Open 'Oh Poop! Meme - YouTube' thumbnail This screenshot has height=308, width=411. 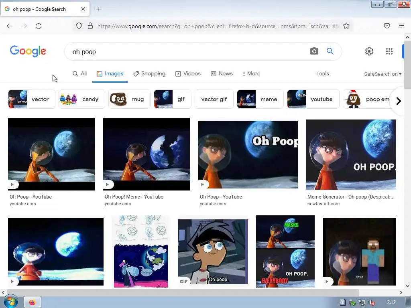click(x=147, y=154)
